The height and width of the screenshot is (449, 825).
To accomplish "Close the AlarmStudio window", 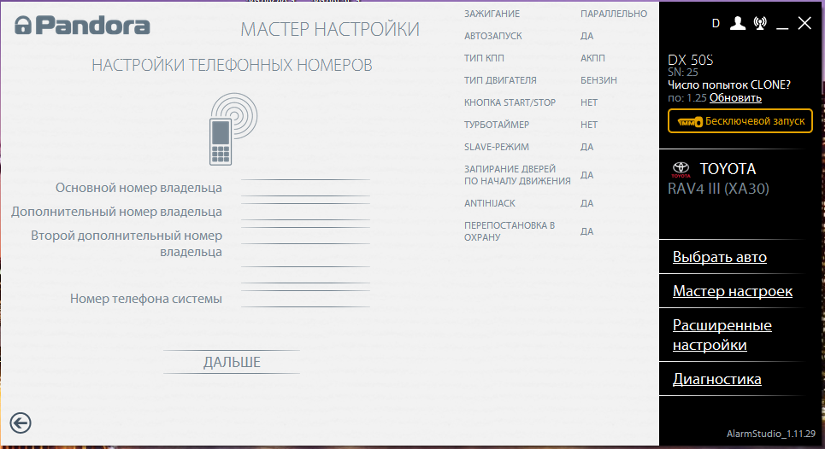I will 804,23.
